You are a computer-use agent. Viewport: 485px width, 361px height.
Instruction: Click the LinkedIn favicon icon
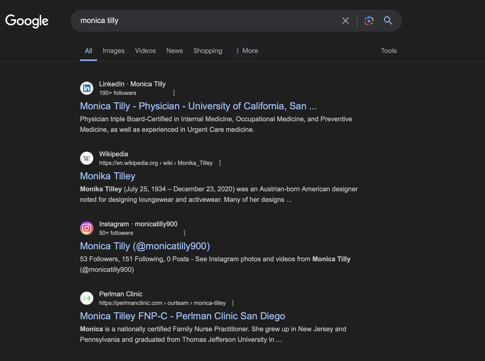[x=87, y=88]
